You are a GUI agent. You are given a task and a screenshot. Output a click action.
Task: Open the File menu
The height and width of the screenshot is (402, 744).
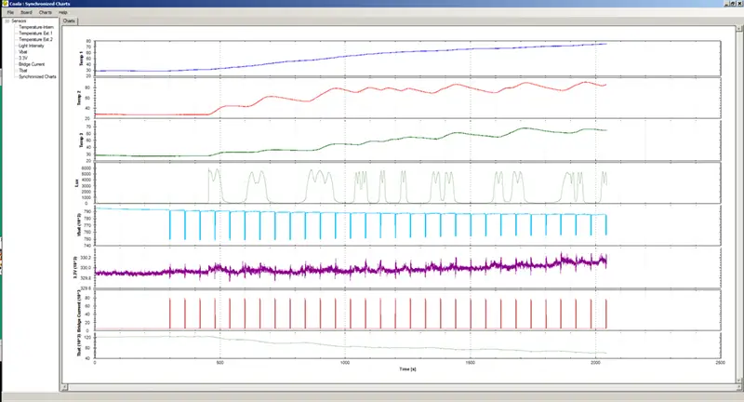[x=10, y=12]
